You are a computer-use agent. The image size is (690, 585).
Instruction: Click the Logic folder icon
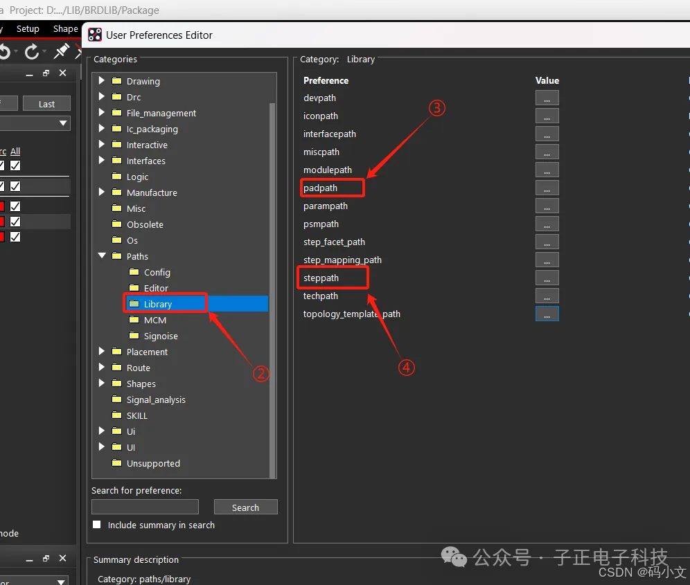(116, 177)
